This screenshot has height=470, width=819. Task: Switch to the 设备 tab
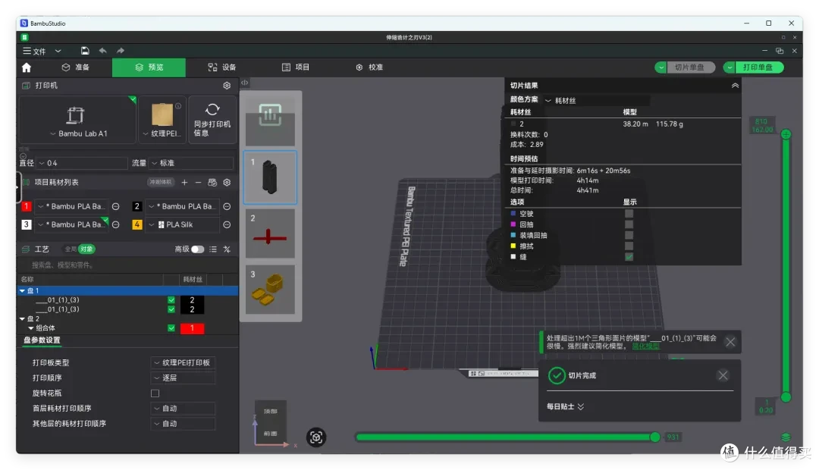[222, 67]
